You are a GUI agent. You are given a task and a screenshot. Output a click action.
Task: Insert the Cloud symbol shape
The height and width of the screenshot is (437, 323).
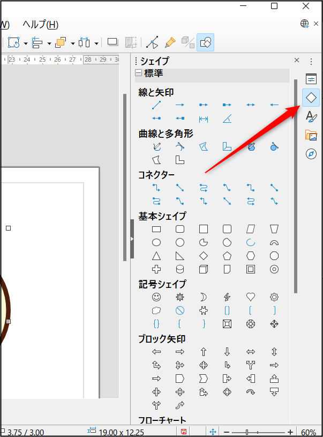pos(156,310)
